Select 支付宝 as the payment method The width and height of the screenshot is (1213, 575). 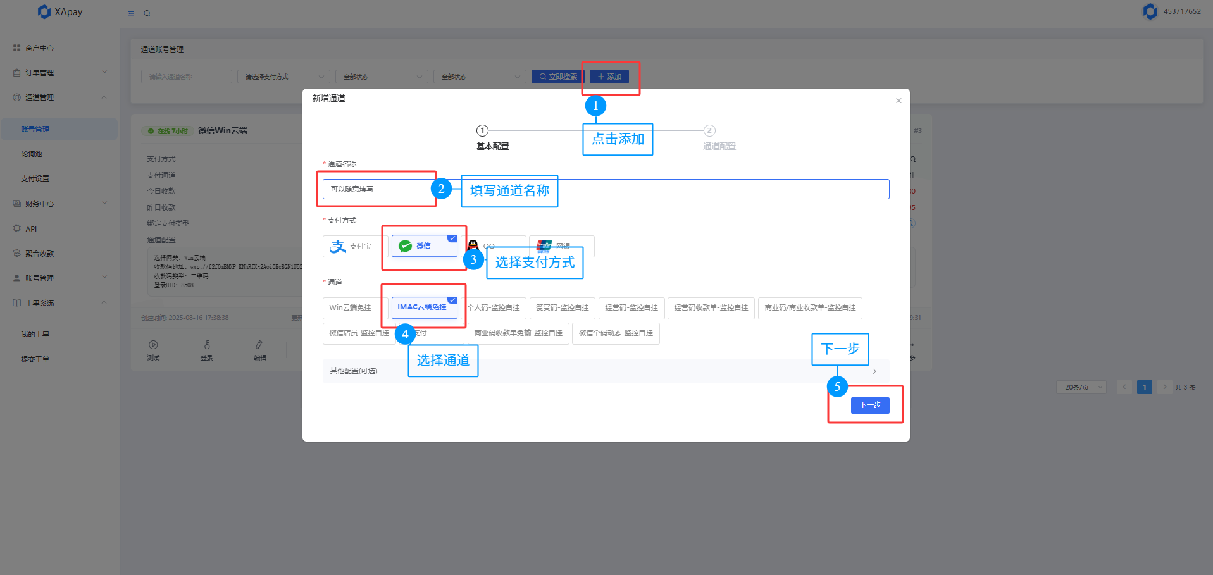click(352, 246)
